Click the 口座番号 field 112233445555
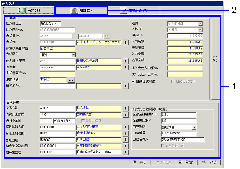The image size is (240, 169). click(179, 133)
